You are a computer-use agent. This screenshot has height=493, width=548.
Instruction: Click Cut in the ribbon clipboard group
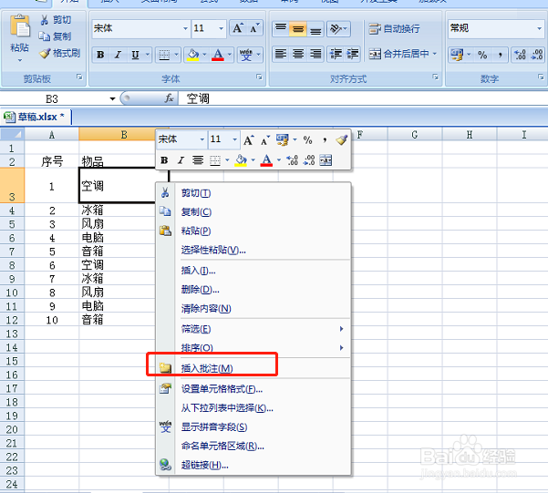pyautogui.click(x=56, y=20)
